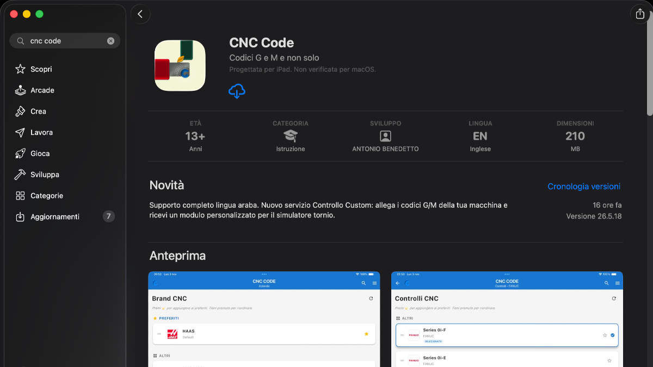
Task: Clear the search field text
Action: coord(110,41)
